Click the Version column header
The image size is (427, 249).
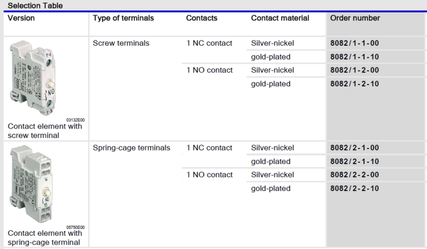[21, 18]
